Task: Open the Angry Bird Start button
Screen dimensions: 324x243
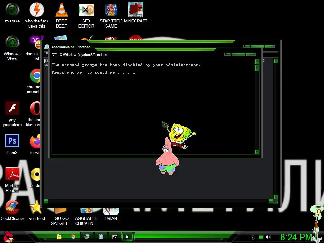Action: (x=9, y=237)
